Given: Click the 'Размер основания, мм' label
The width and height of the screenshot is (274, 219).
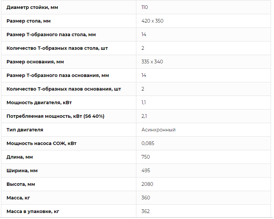Looking at the screenshot, I should tap(35, 62).
